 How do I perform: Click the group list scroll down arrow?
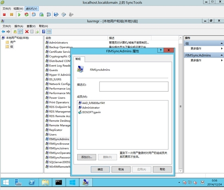point(180,171)
